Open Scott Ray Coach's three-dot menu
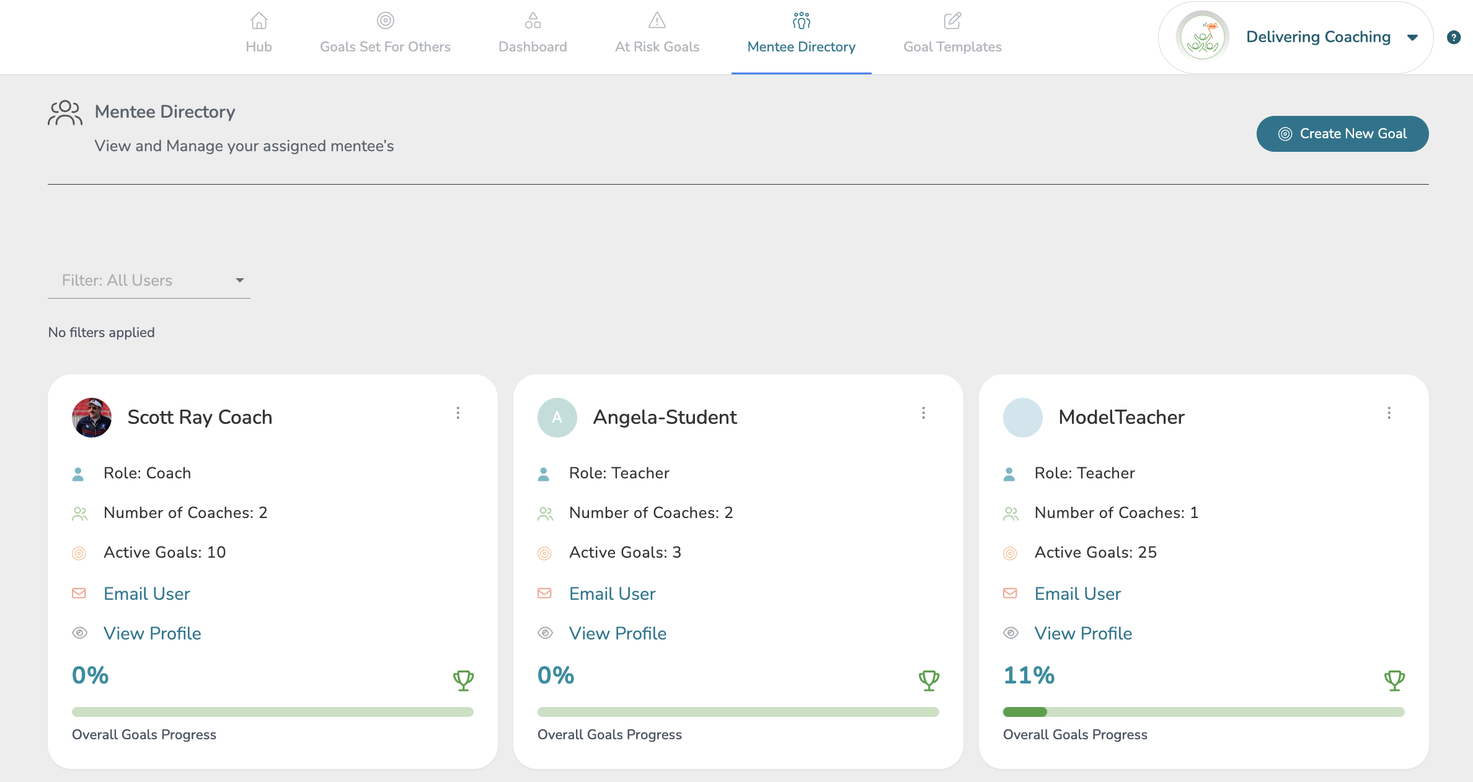The height and width of the screenshot is (782, 1473). click(458, 413)
